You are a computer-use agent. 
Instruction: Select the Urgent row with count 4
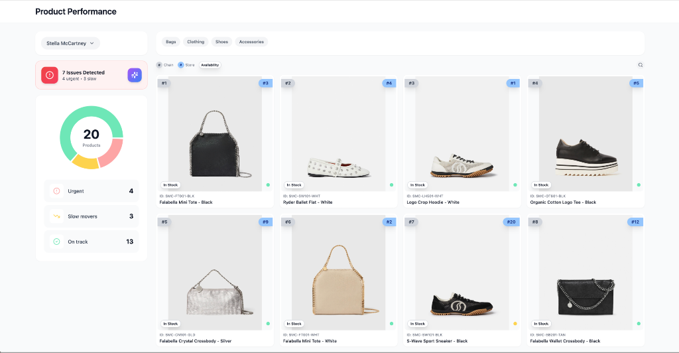(x=92, y=191)
